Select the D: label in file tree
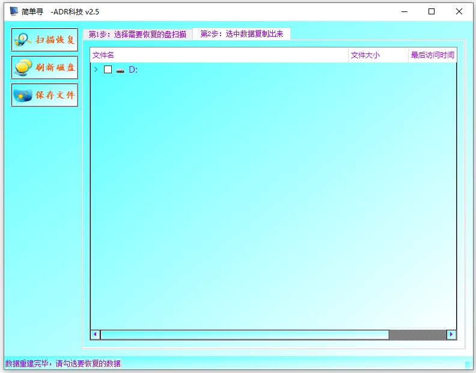Image resolution: width=476 pixels, height=373 pixels. coord(133,70)
